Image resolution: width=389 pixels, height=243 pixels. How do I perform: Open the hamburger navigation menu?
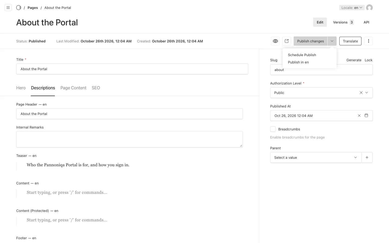(x=8, y=8)
